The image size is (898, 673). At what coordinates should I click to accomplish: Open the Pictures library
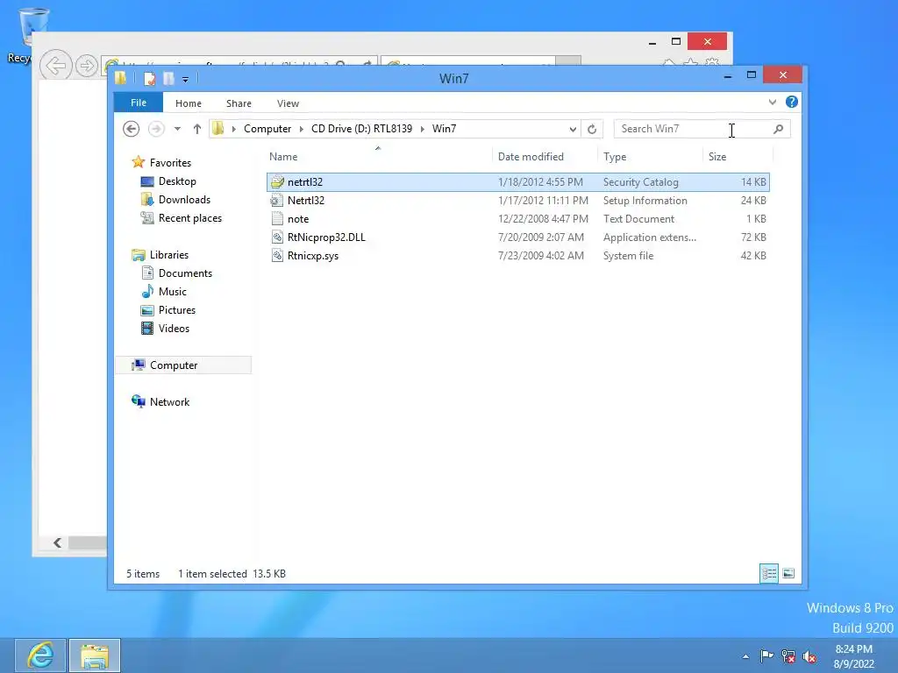(168, 309)
